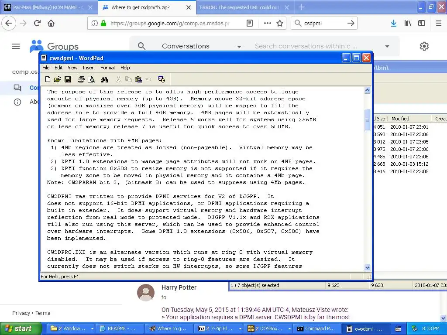The width and height of the screenshot is (447, 335).
Task: Reload the Google Groups page
Action: click(x=38, y=23)
